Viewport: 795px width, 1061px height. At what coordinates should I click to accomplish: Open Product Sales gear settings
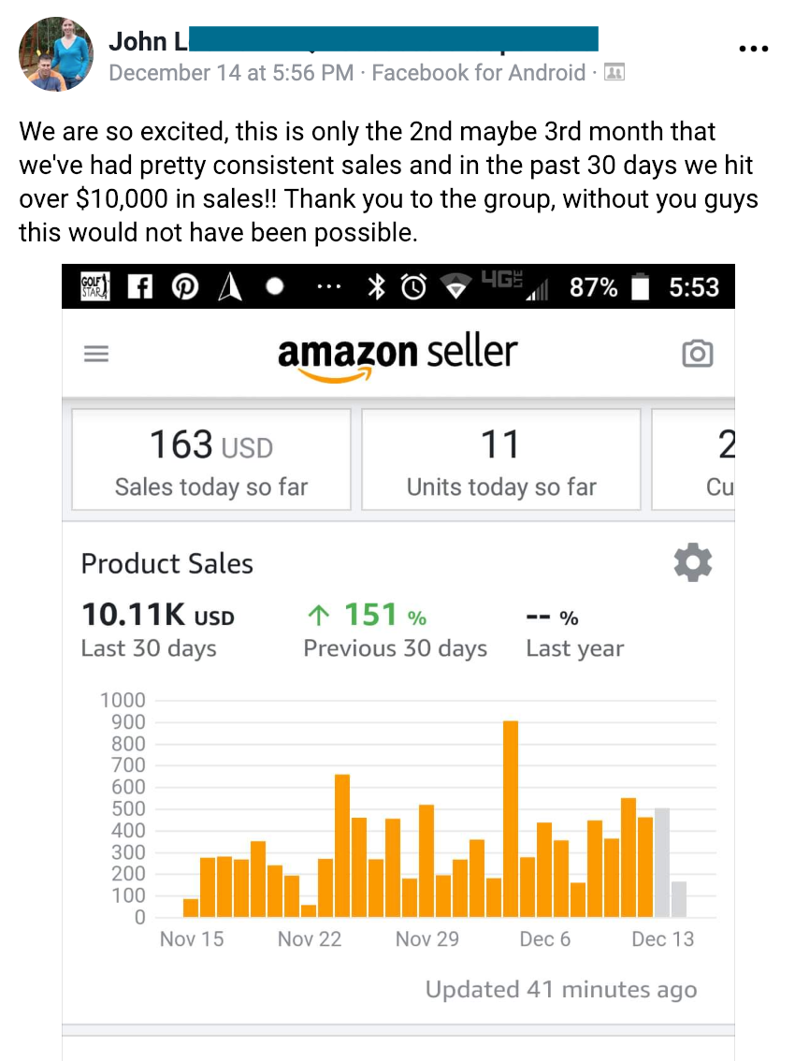tap(692, 563)
